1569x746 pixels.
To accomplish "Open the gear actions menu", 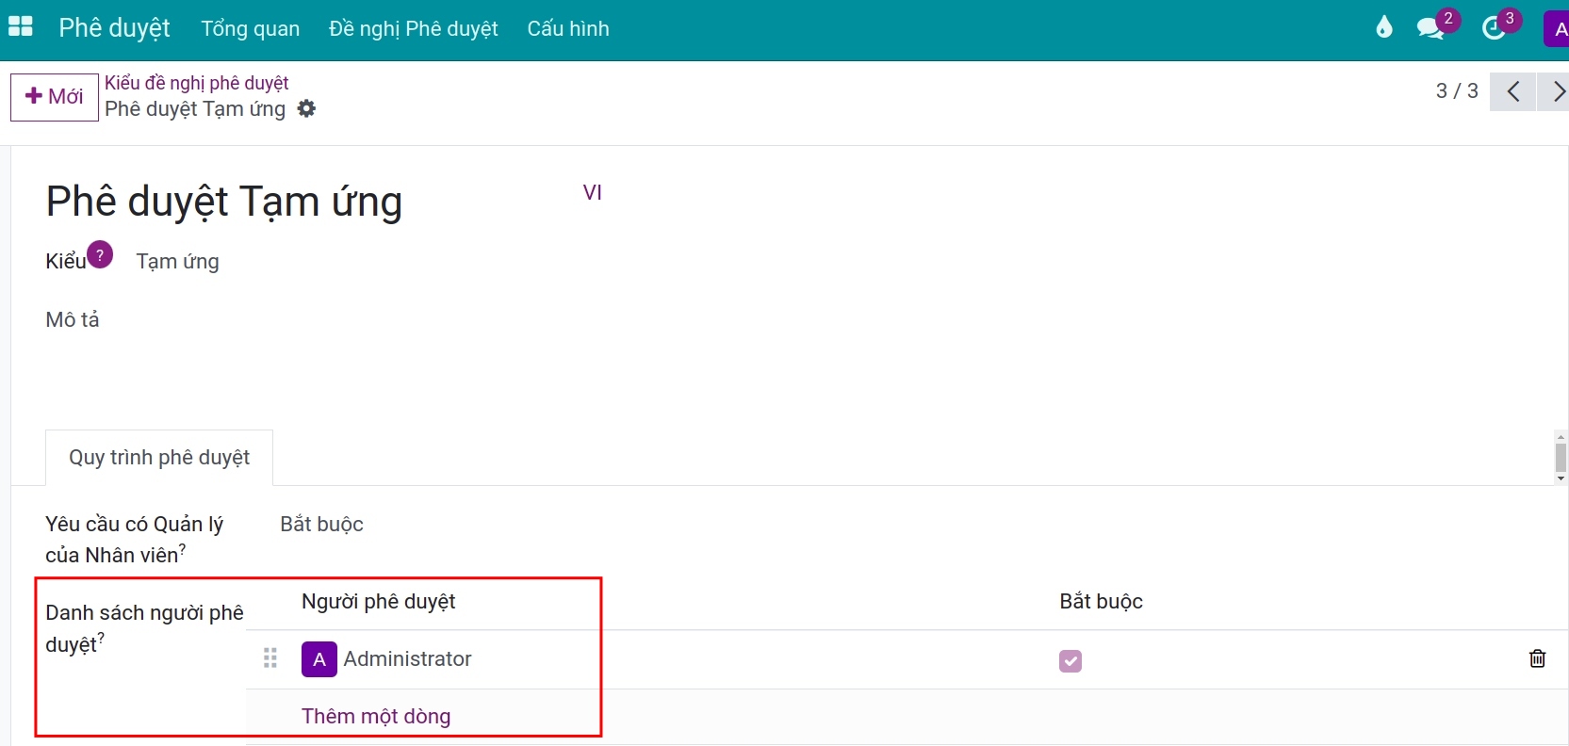I will click(x=306, y=108).
